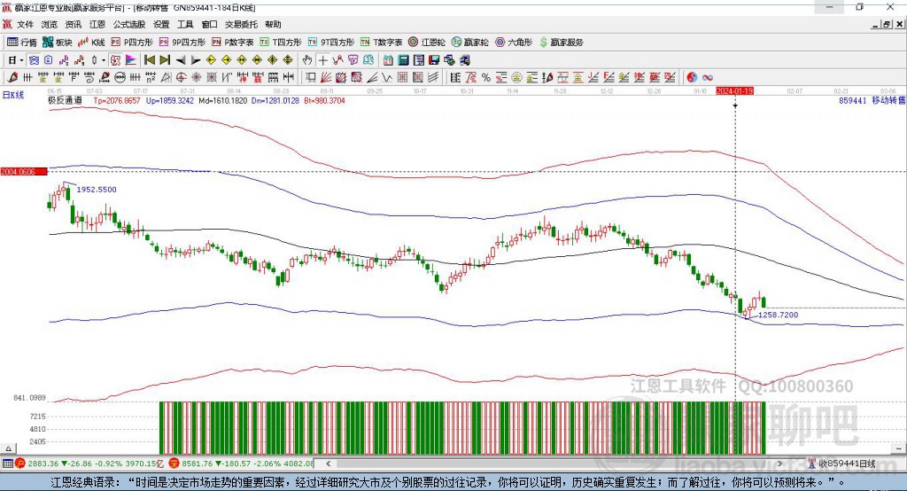Image resolution: width=907 pixels, height=491 pixels.
Task: Click the K线 candlestick chart button
Action: [93, 42]
